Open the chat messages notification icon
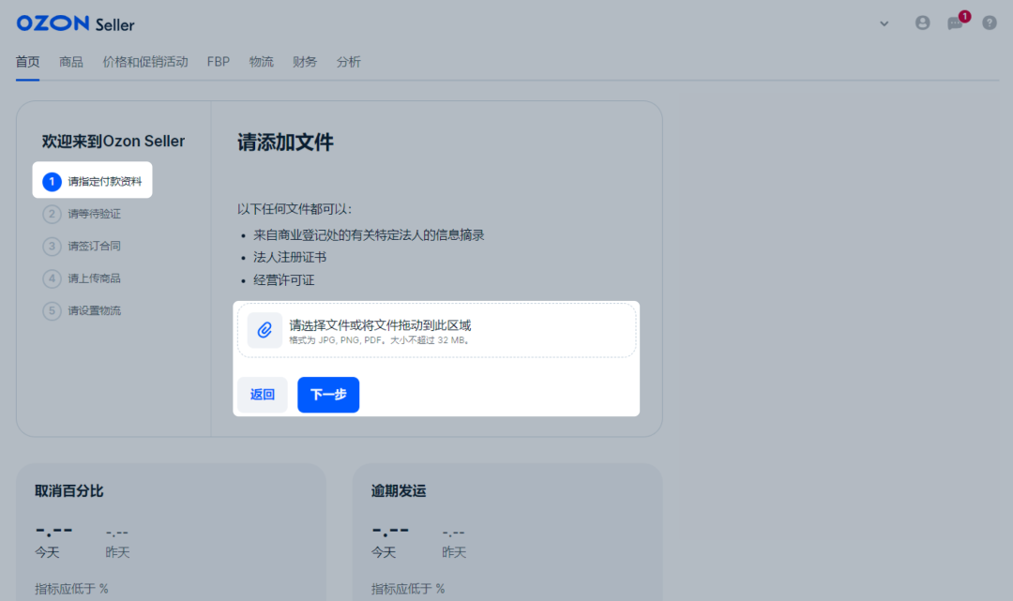Viewport: 1013px width, 601px height. (955, 23)
